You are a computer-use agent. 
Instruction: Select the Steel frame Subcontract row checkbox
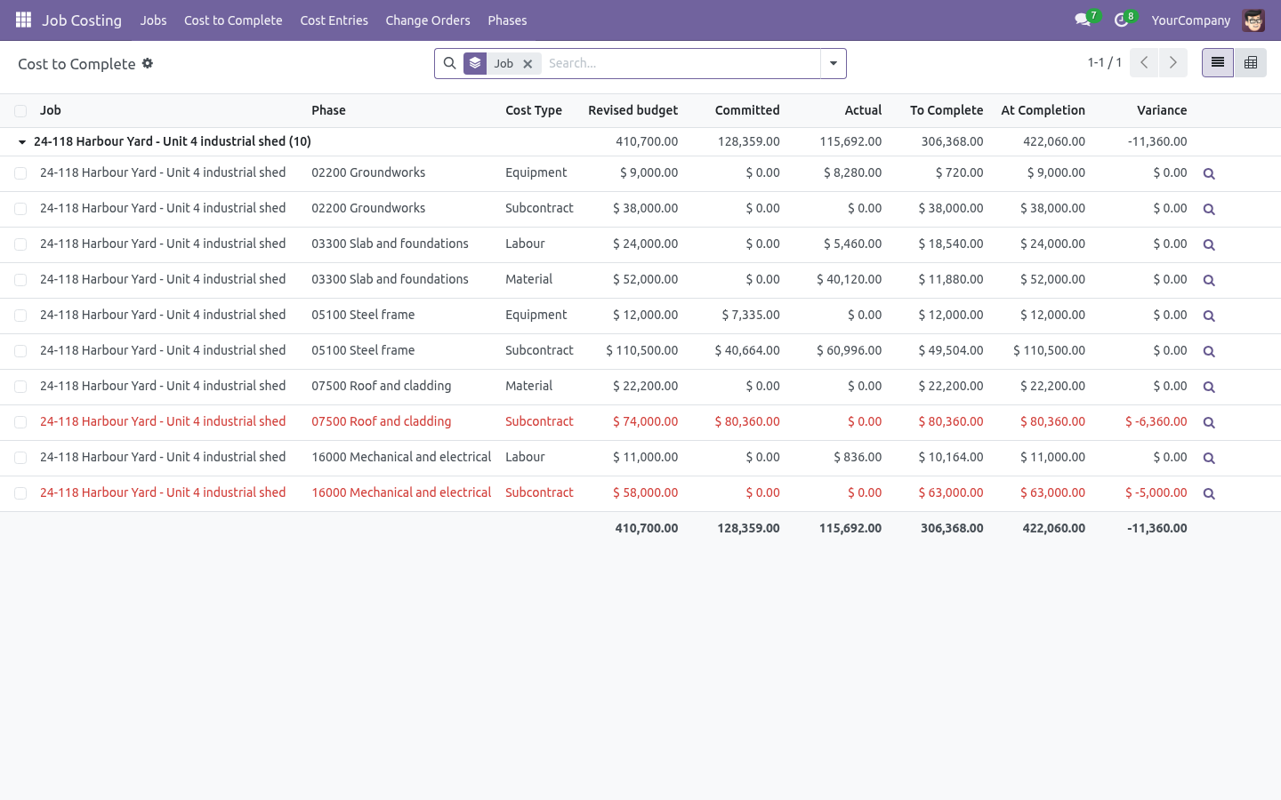[20, 351]
